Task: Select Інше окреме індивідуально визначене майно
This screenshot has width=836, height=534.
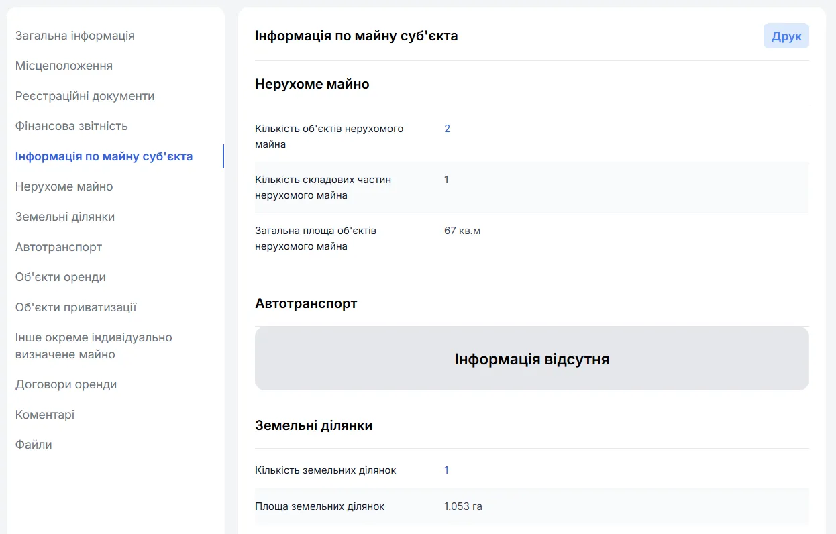Action: coord(93,345)
